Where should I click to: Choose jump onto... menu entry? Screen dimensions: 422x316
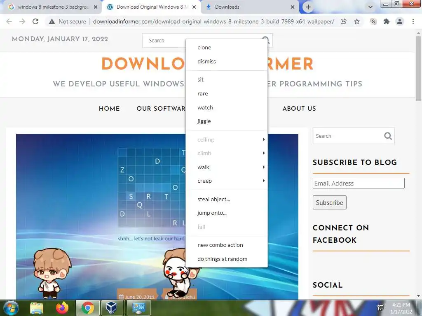(227, 213)
